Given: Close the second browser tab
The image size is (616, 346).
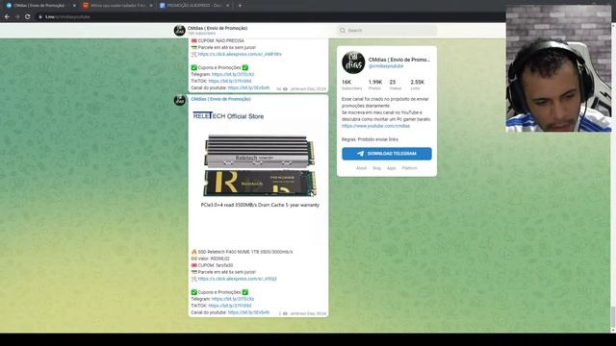Looking at the screenshot, I should pos(151,6).
